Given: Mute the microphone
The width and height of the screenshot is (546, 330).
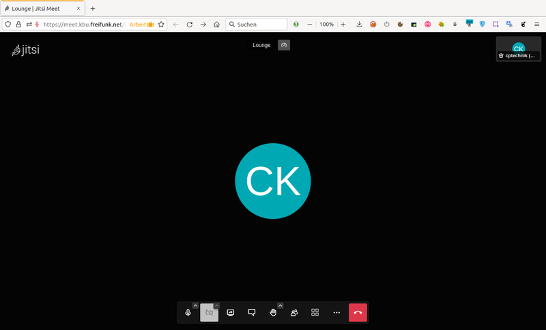Looking at the screenshot, I should pyautogui.click(x=188, y=312).
